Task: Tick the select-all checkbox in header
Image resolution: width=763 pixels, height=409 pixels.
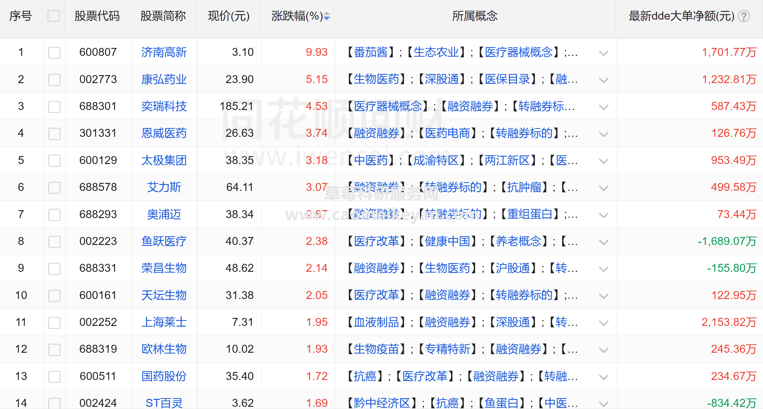Action: coord(54,16)
